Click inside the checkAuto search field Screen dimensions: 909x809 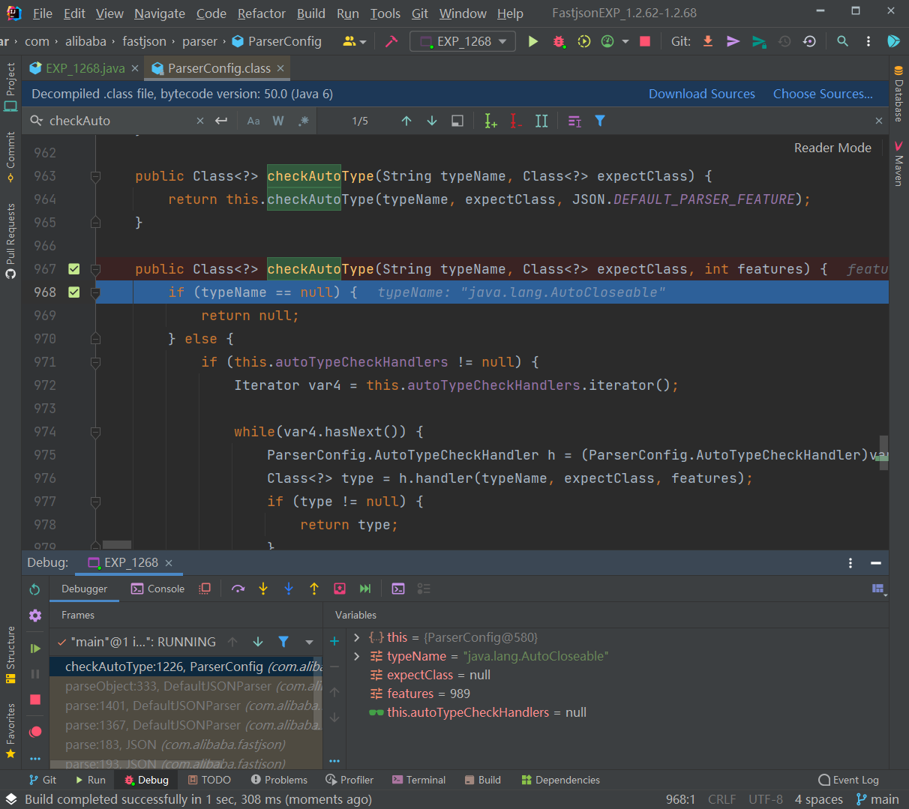[x=120, y=120]
